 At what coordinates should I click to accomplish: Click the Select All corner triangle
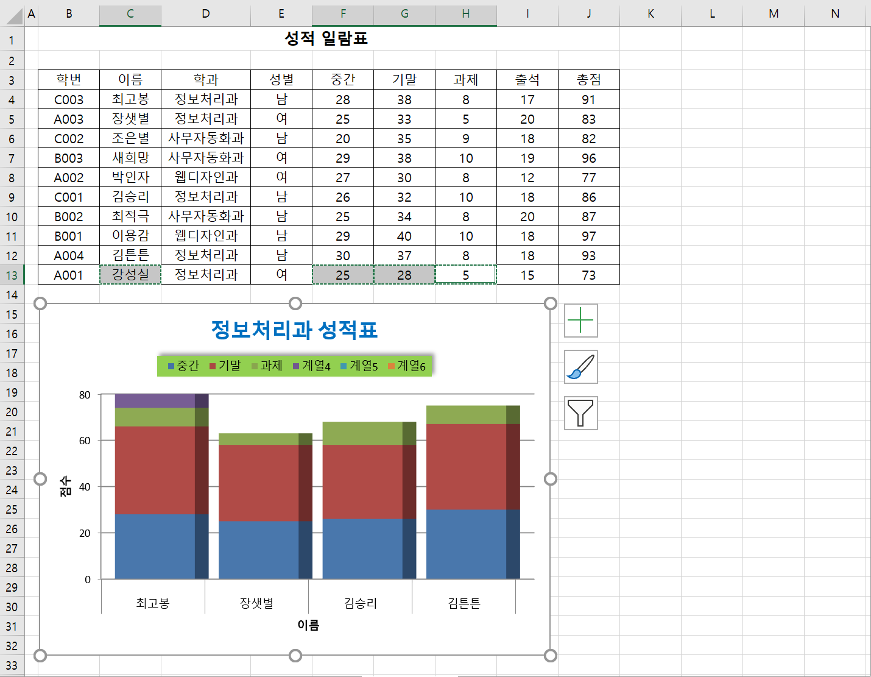[x=12, y=14]
